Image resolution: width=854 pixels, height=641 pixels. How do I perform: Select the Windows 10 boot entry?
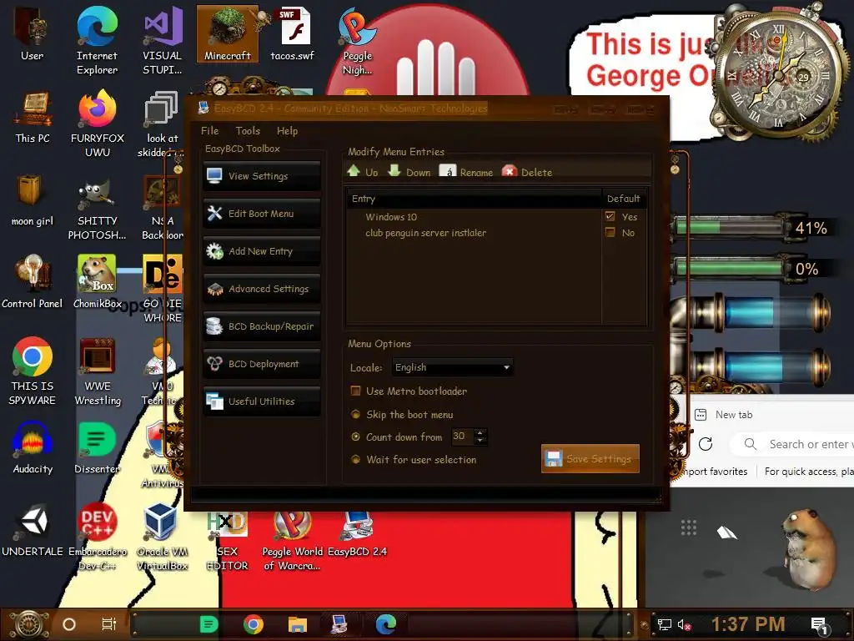click(x=391, y=217)
